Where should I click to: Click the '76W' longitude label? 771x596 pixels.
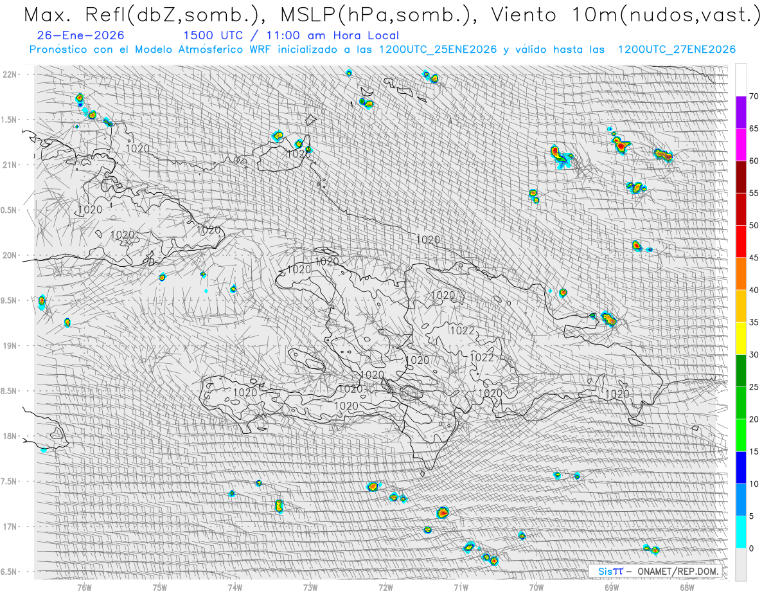pos(84,588)
